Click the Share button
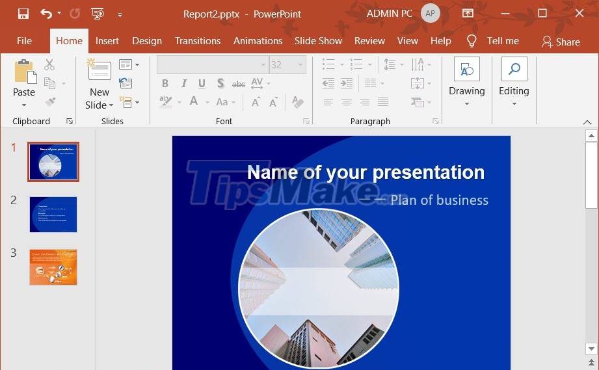 point(561,42)
